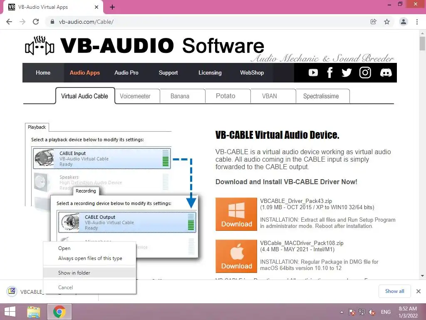Click the VB-CABLE Virtual Audio Device heading
The height and width of the screenshot is (320, 426).
point(277,135)
